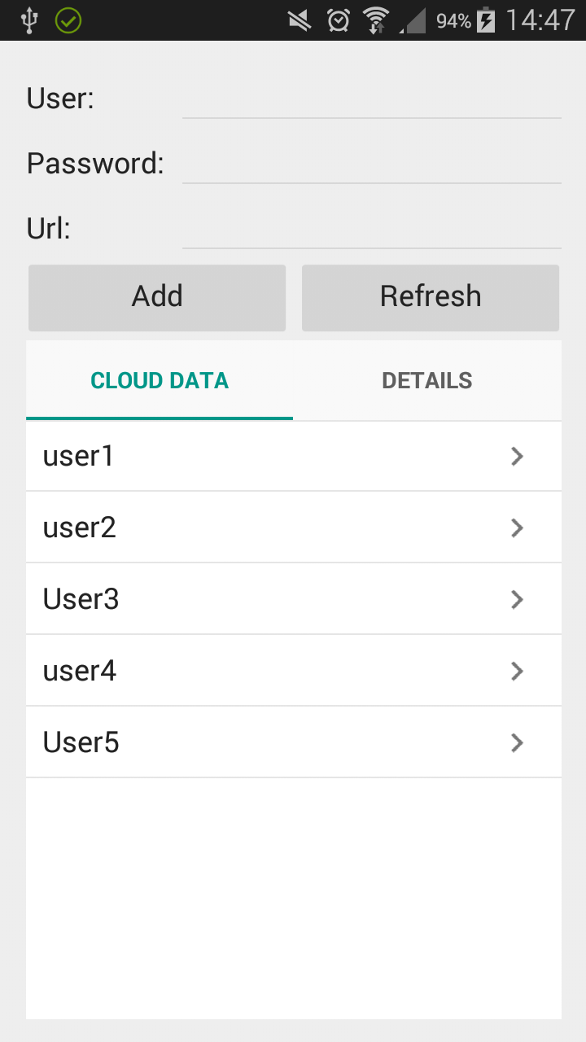Open User5 using its arrow
The image size is (586, 1042).
(516, 743)
